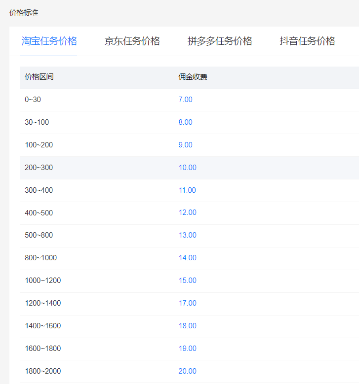Click the 7.00 commission value
Image resolution: width=359 pixels, height=384 pixels.
pyautogui.click(x=185, y=100)
